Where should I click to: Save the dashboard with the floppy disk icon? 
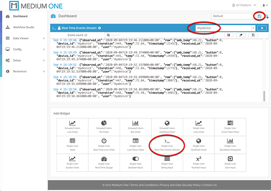coord(259,16)
